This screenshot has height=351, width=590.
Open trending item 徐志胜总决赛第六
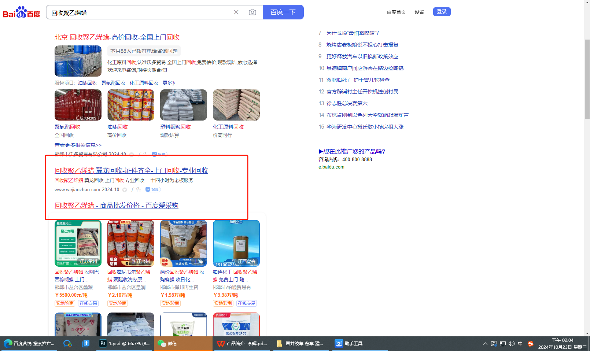tap(347, 103)
